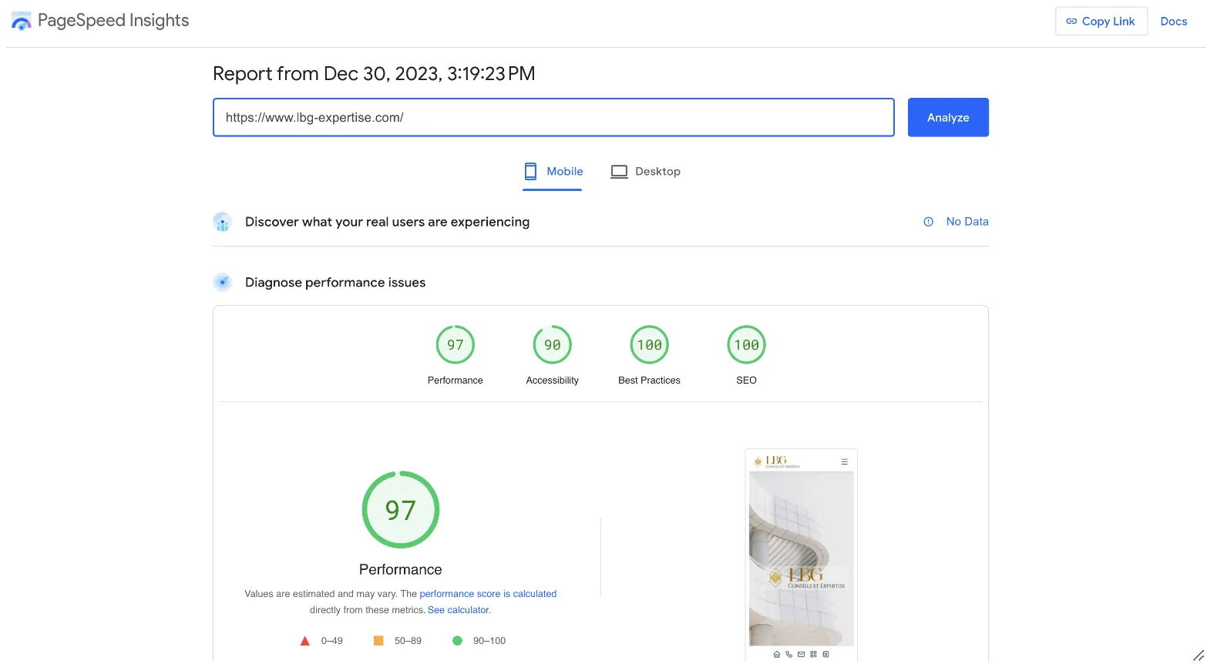
Task: Click the Copy Link button
Action: [1101, 22]
